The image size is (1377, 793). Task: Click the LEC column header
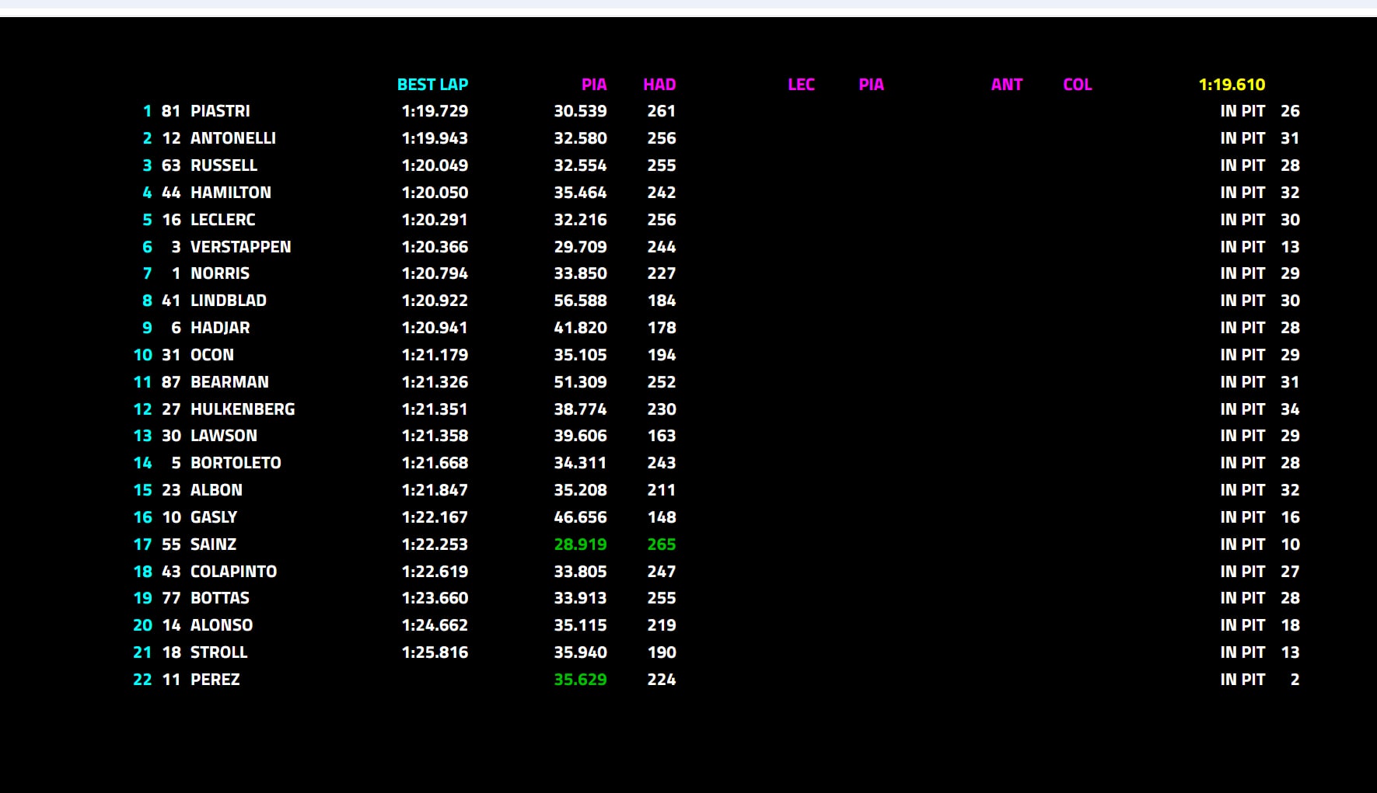coord(801,85)
